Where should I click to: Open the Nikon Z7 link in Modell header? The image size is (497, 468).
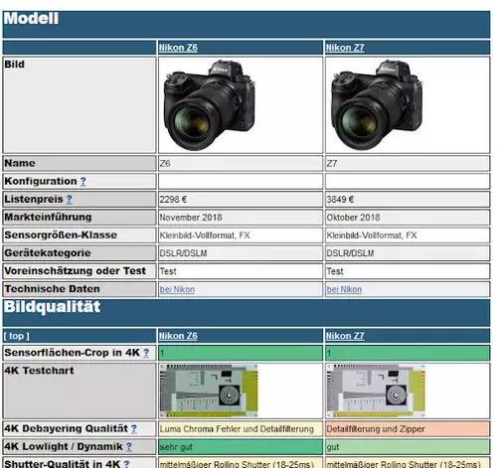(x=345, y=48)
